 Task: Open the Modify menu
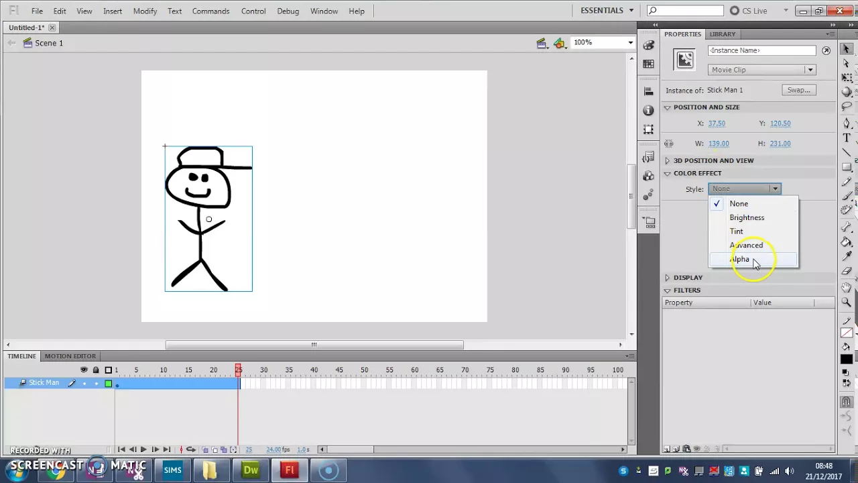[145, 11]
